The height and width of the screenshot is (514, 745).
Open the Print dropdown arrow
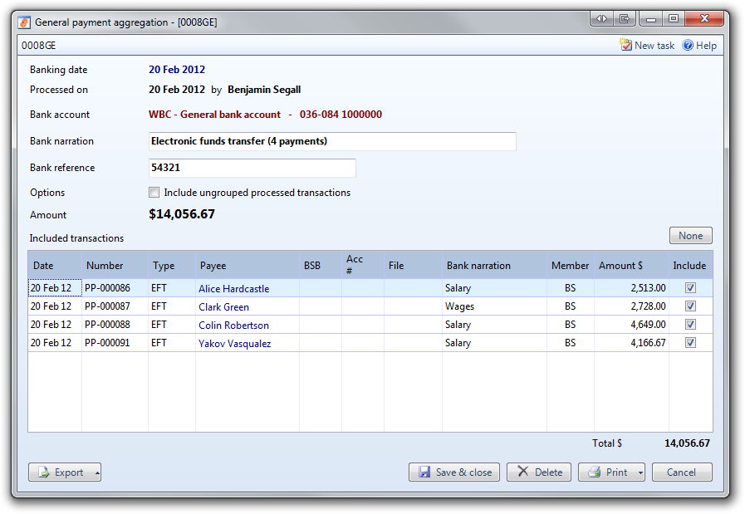640,472
